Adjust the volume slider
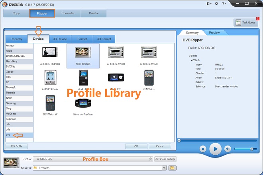The width and height of the screenshot is (263, 175). click(245, 149)
